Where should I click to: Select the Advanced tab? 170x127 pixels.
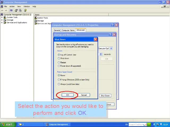(80, 30)
